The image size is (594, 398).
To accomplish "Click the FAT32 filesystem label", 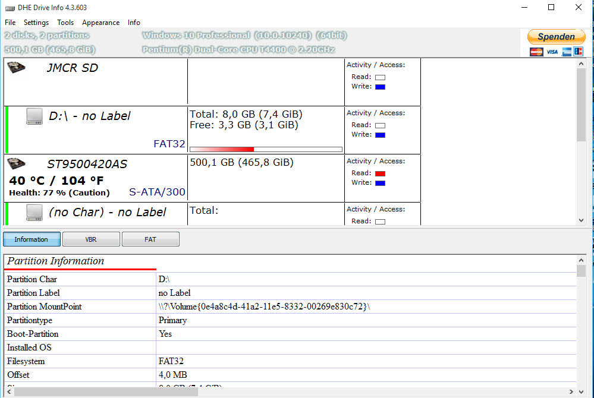I will [x=169, y=144].
